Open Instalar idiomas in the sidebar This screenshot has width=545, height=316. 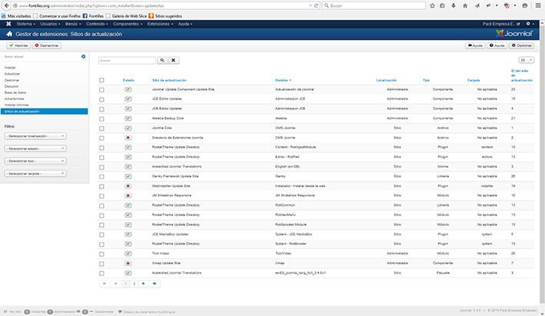(17, 105)
